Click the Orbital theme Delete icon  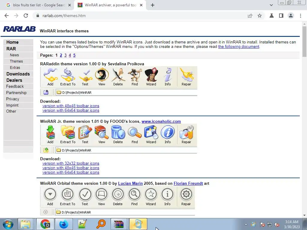pos(118,194)
